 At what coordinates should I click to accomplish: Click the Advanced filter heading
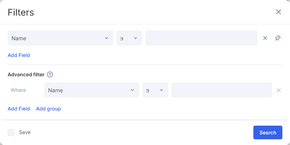[x=26, y=74]
